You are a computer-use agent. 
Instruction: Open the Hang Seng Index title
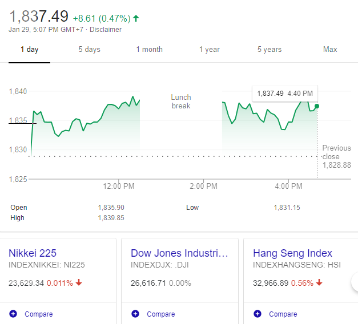[x=292, y=253]
